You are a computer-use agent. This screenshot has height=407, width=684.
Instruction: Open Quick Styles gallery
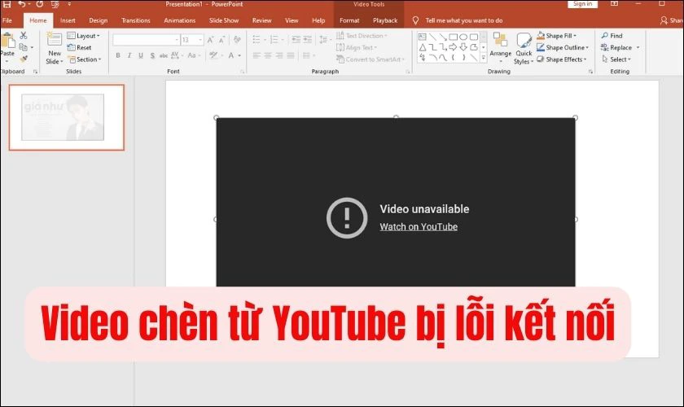tap(524, 48)
